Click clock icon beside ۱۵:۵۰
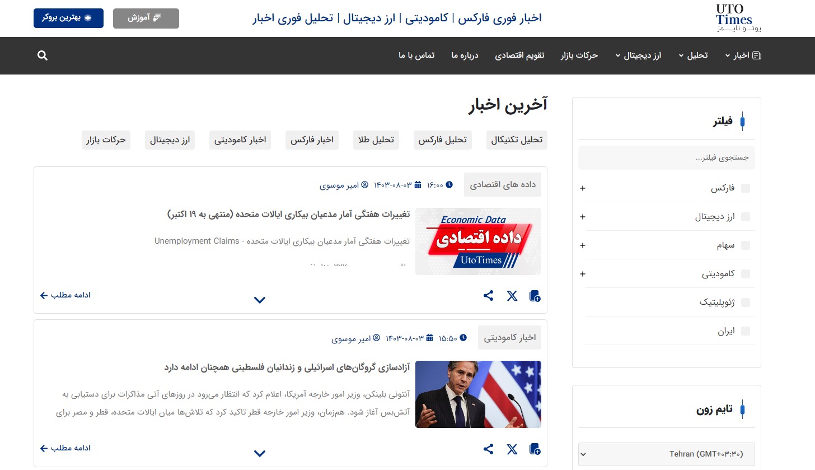 tap(463, 338)
